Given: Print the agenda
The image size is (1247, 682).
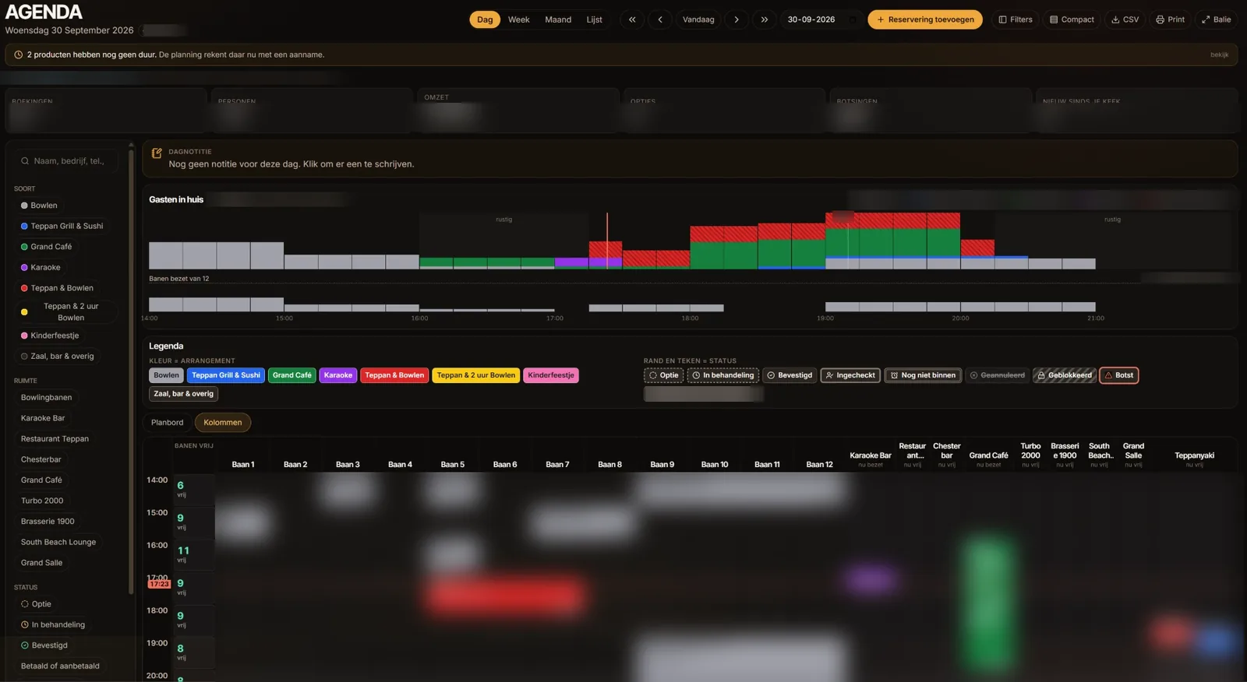Looking at the screenshot, I should 1170,19.
